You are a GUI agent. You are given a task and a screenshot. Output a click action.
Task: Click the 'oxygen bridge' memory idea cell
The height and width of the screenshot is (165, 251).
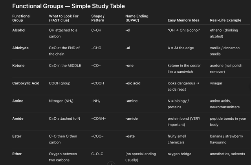pyautogui.click(x=180, y=154)
